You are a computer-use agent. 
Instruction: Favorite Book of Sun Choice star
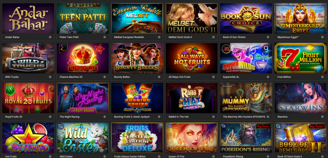tap(268, 37)
